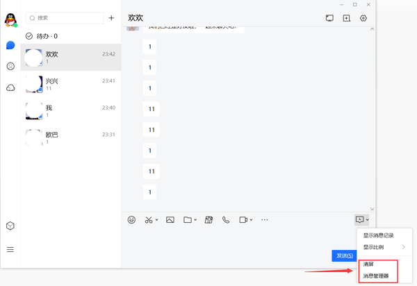Click the 我 avatar thumbnail in list

pyautogui.click(x=34, y=111)
